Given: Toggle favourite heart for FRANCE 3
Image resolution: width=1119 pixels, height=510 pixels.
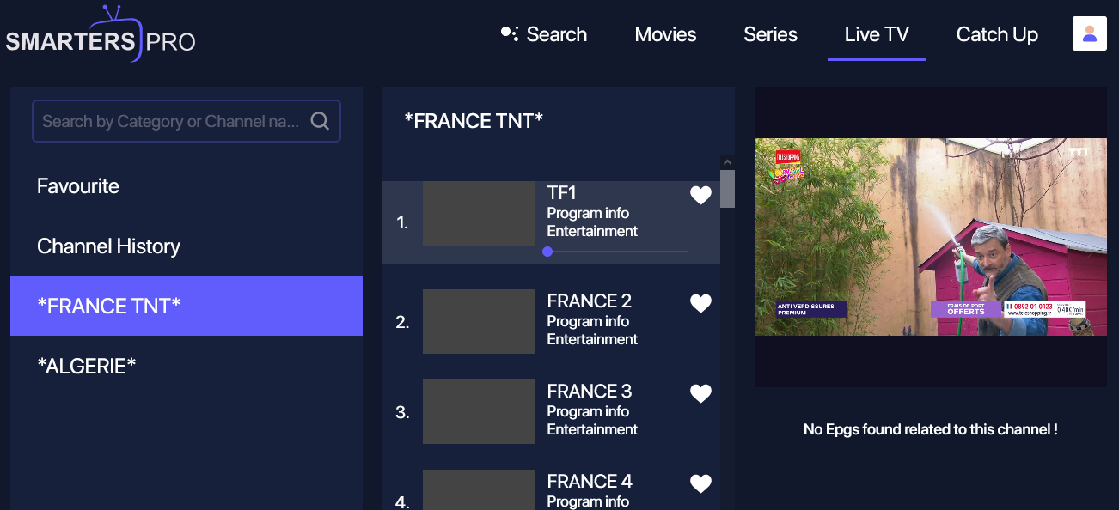Looking at the screenshot, I should pyautogui.click(x=701, y=393).
